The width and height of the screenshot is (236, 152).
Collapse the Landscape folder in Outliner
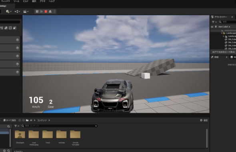pyautogui.click(x=222, y=33)
